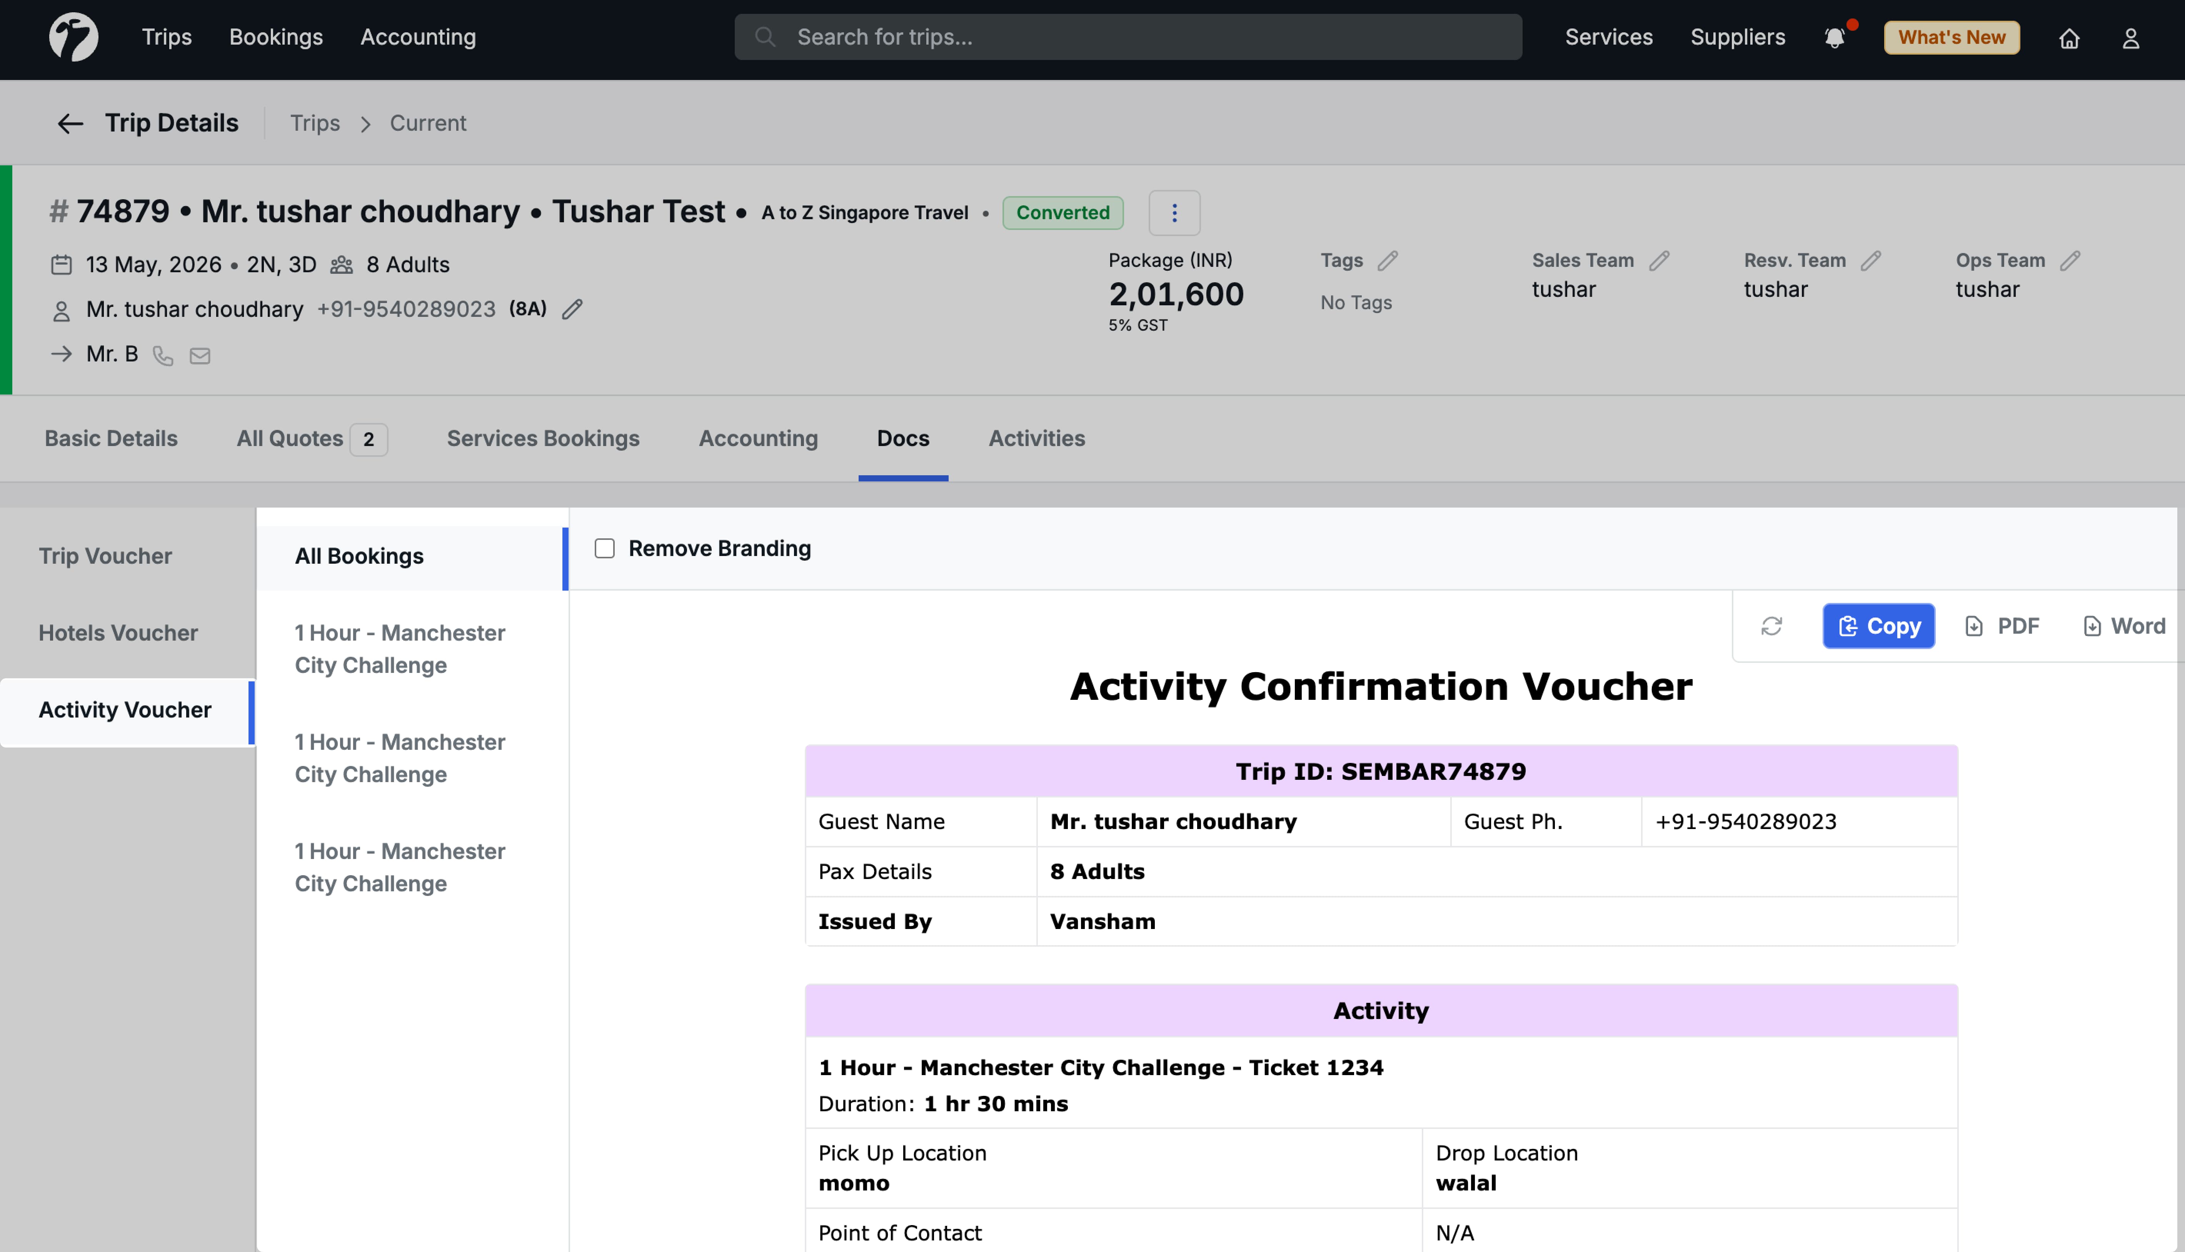Open the Bookings menu
The width and height of the screenshot is (2185, 1252).
tap(275, 37)
